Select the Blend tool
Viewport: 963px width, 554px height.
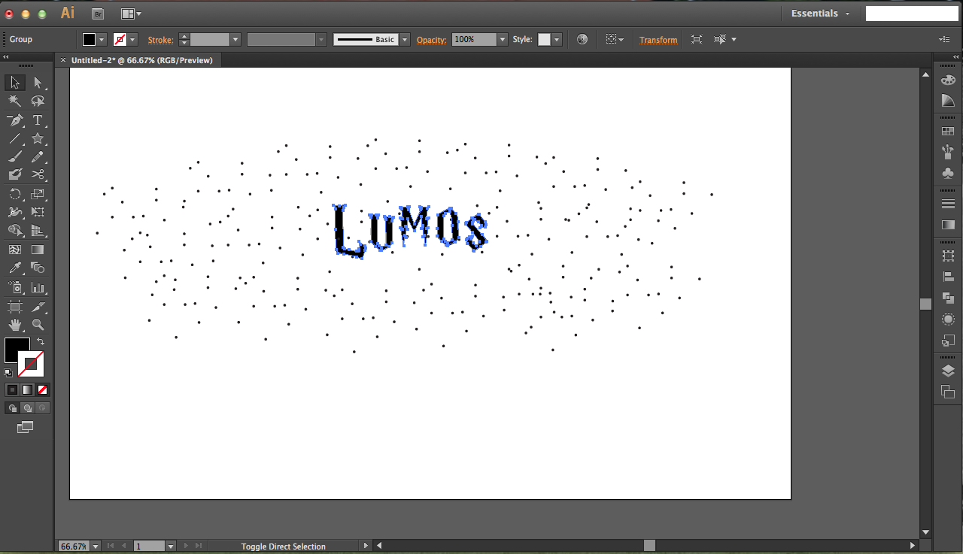tap(38, 268)
